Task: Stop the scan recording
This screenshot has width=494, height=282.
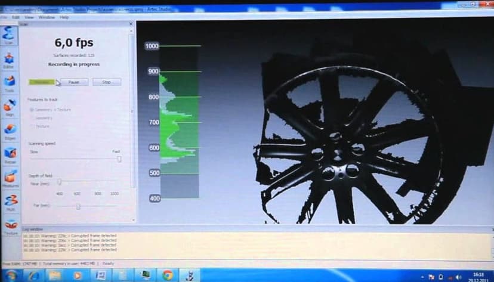Action: tap(107, 82)
